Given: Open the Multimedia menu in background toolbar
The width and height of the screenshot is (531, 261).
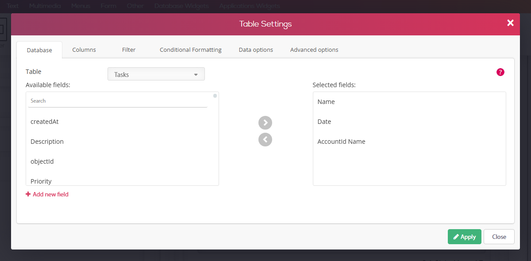Looking at the screenshot, I should 46,6.
